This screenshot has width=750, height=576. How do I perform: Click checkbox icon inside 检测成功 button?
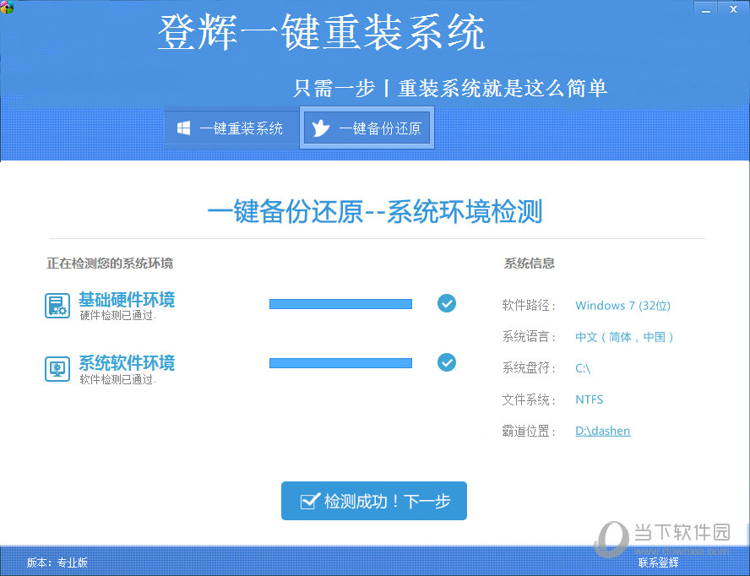(x=309, y=502)
